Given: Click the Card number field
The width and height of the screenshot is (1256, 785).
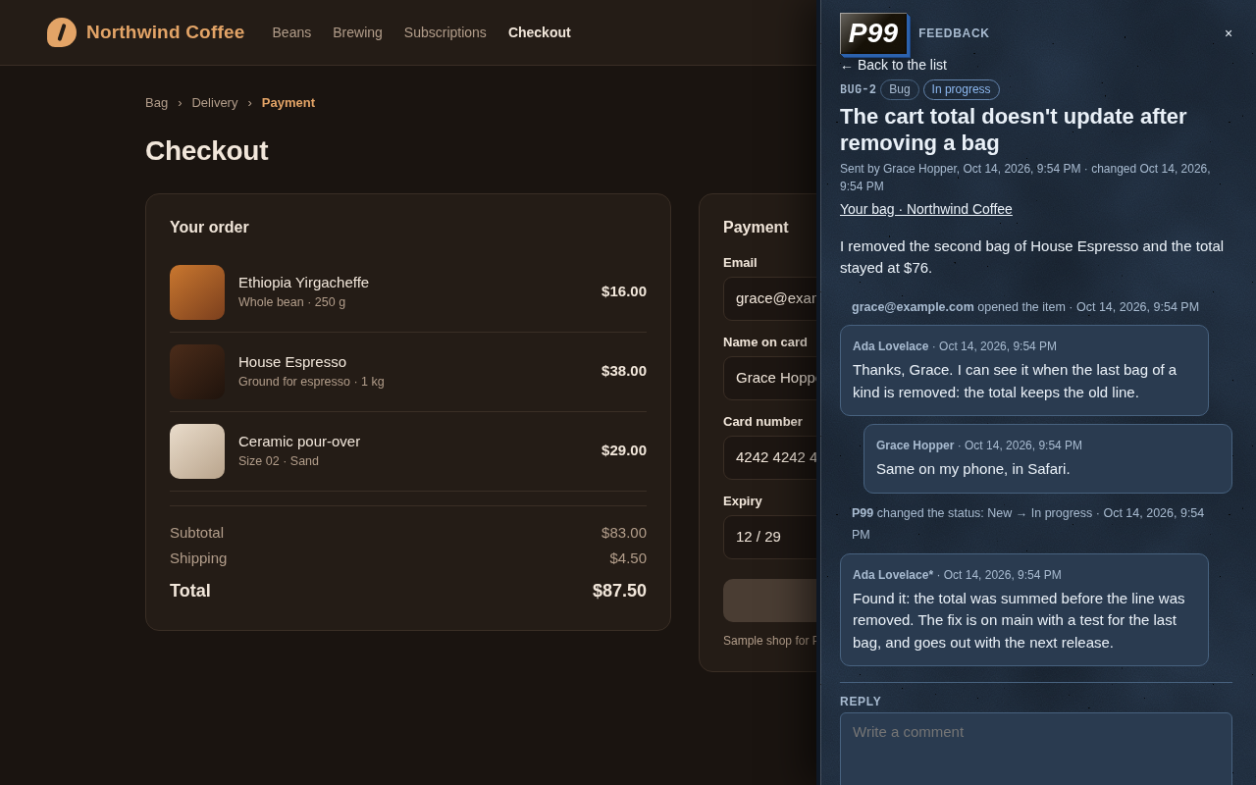Looking at the screenshot, I should tap(770, 457).
